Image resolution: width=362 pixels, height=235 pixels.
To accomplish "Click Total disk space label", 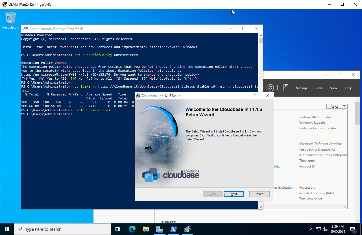I will (311, 199).
